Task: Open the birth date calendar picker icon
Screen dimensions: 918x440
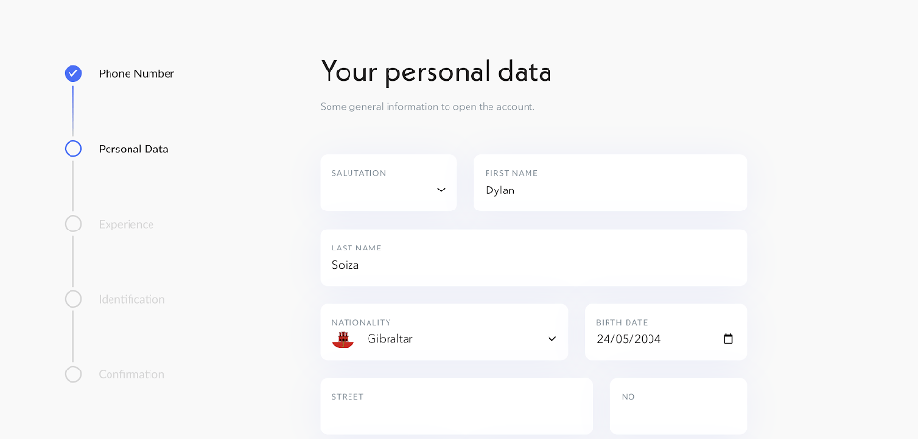Action: point(728,339)
